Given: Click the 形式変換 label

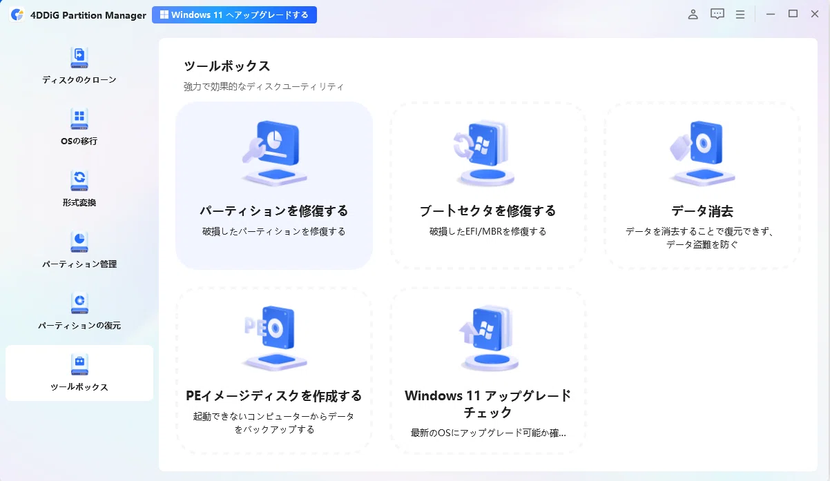Looking at the screenshot, I should pyautogui.click(x=79, y=203).
